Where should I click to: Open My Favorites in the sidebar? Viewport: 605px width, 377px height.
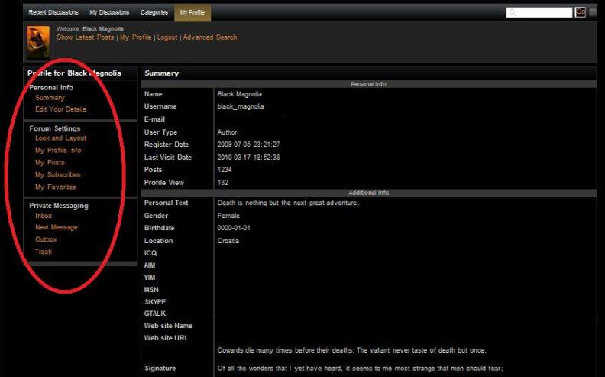point(56,187)
